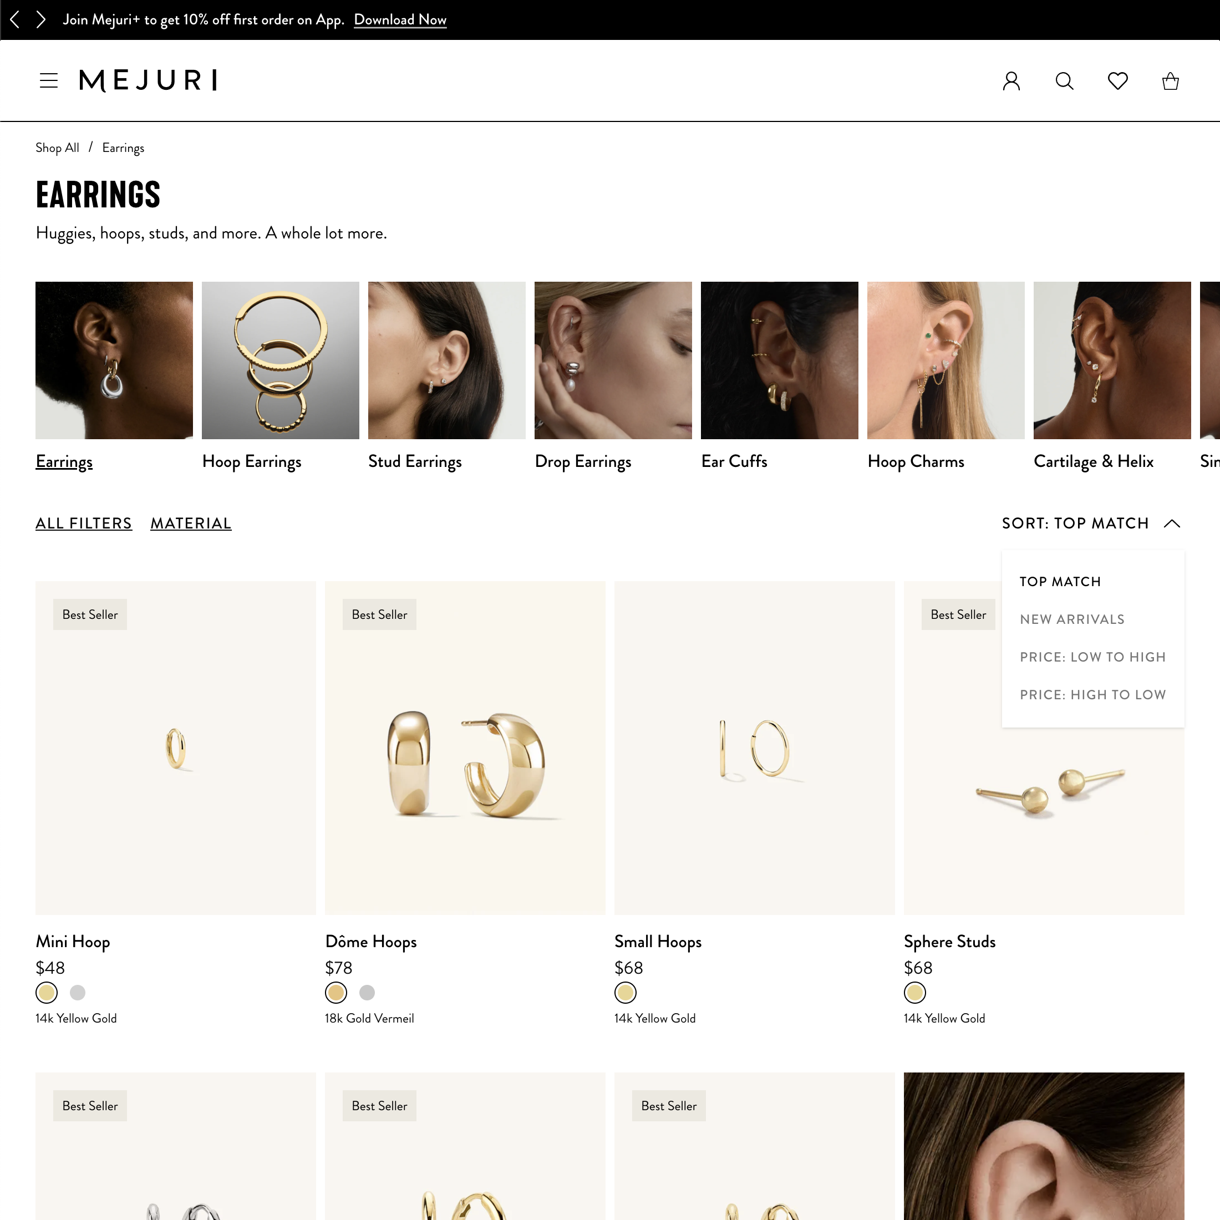Open the Material filter dropdown

191,523
